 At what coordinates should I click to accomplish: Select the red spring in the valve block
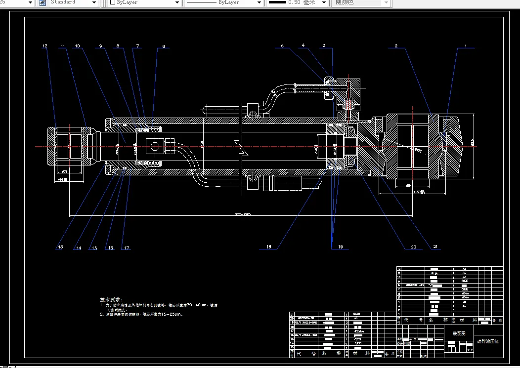[348, 105]
